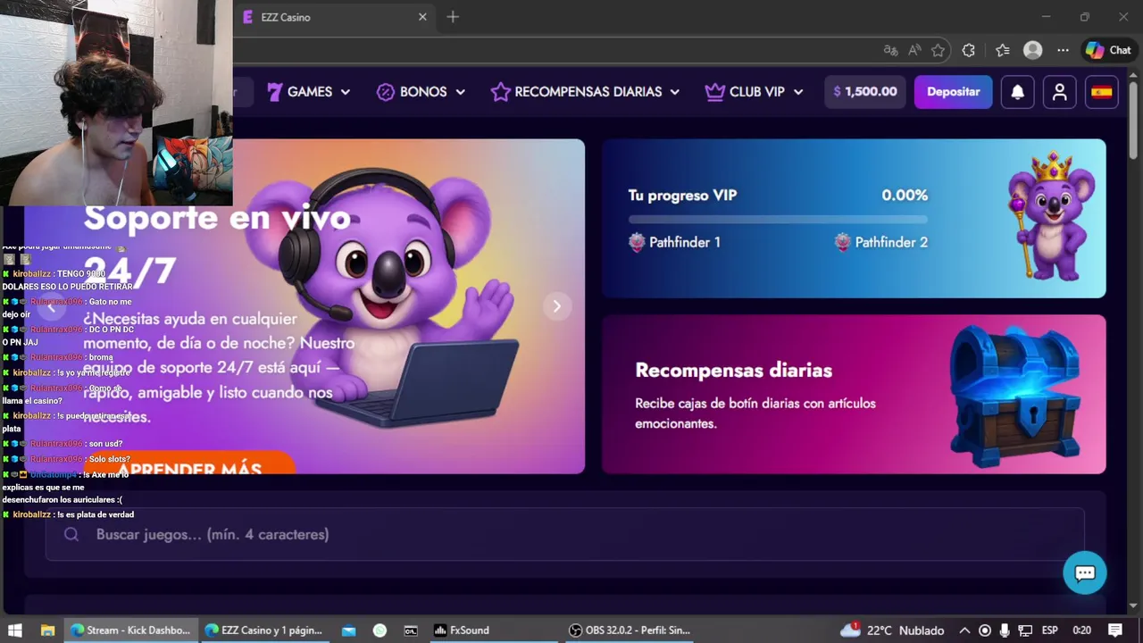Viewport: 1143px width, 643px height.
Task: Open the live chat support bubble
Action: pyautogui.click(x=1085, y=573)
